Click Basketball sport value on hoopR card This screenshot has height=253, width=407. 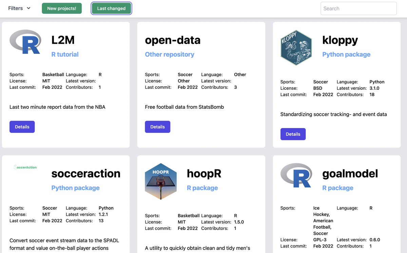[x=189, y=215]
